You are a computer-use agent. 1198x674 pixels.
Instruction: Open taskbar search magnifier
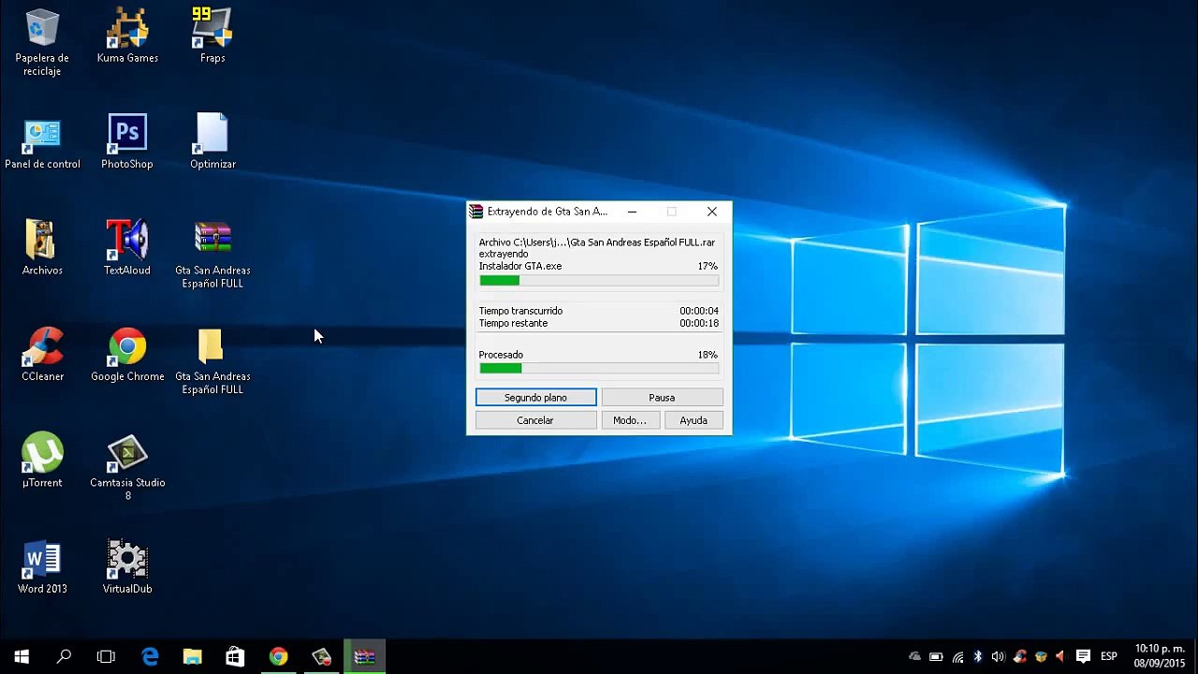click(64, 656)
